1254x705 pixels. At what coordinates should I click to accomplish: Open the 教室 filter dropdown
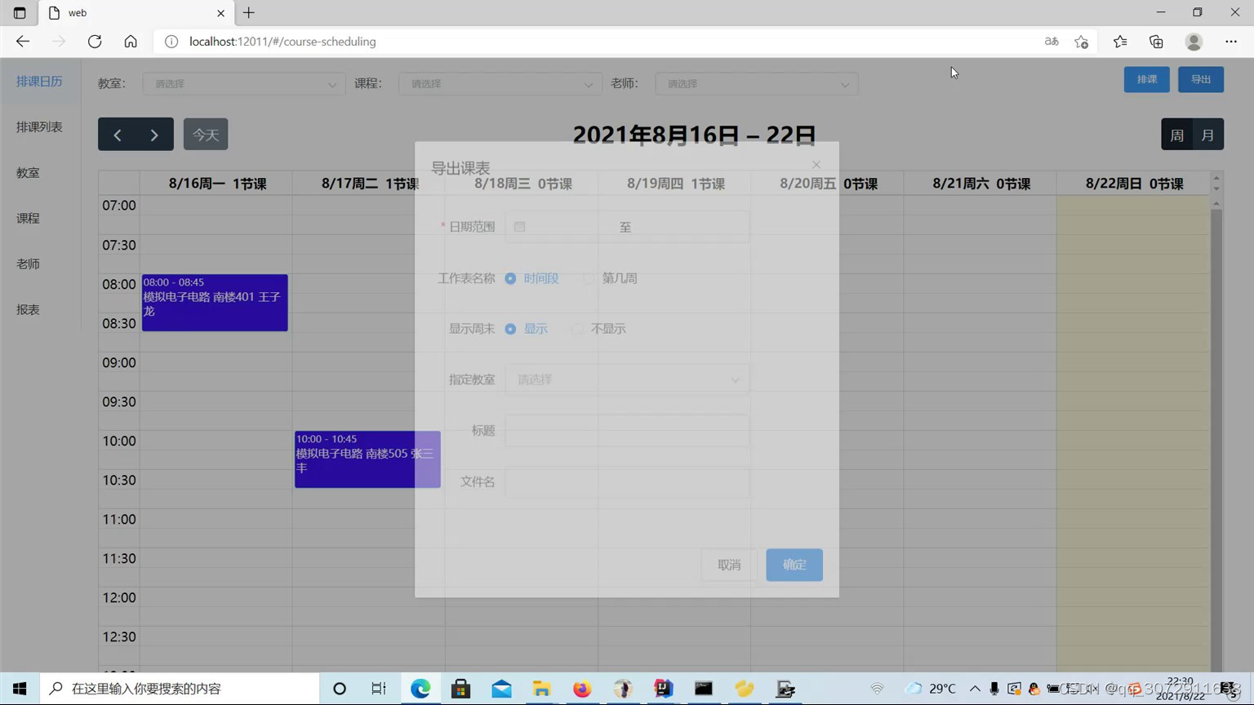(x=244, y=84)
